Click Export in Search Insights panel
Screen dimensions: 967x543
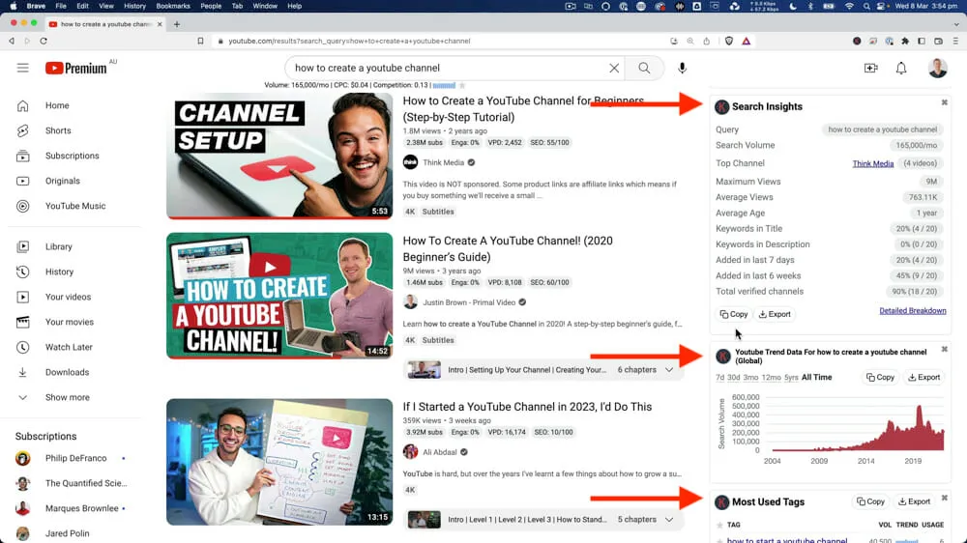click(x=775, y=314)
